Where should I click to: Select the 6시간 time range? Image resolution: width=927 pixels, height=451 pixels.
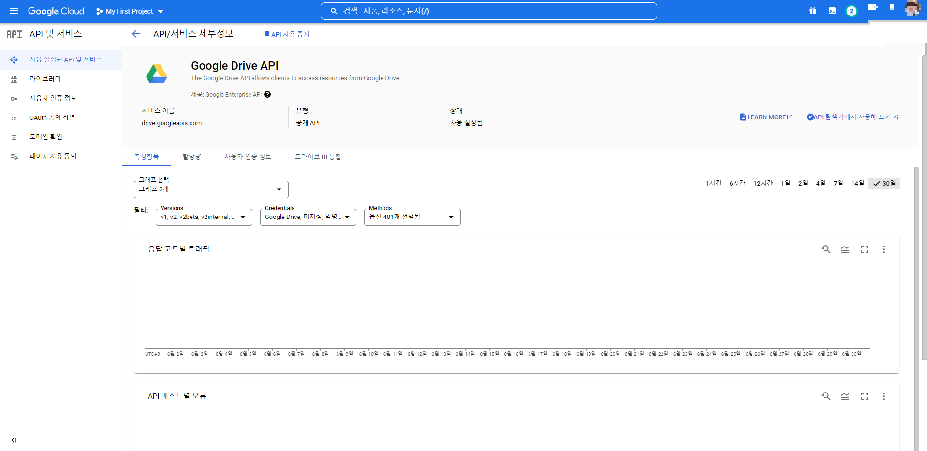(737, 184)
